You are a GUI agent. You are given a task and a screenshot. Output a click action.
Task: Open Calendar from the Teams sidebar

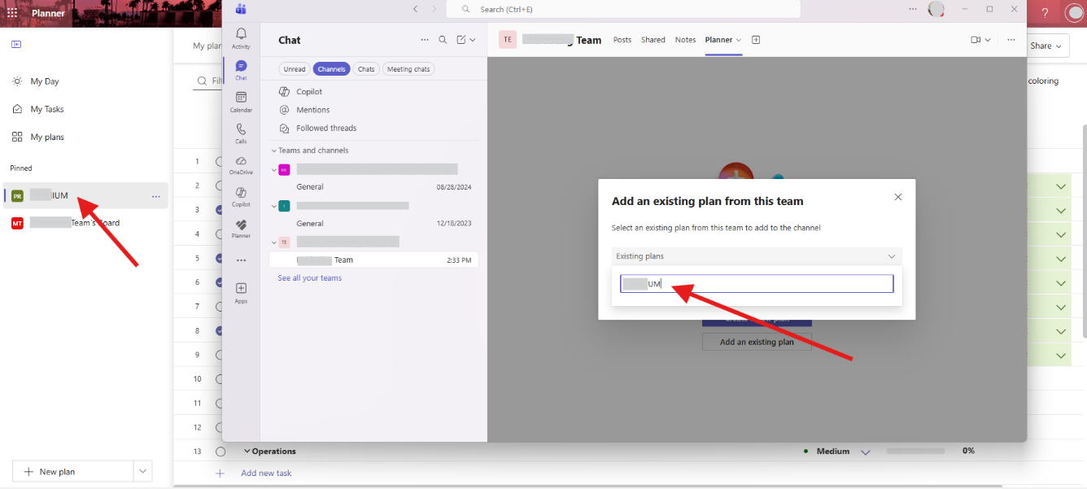(x=241, y=102)
